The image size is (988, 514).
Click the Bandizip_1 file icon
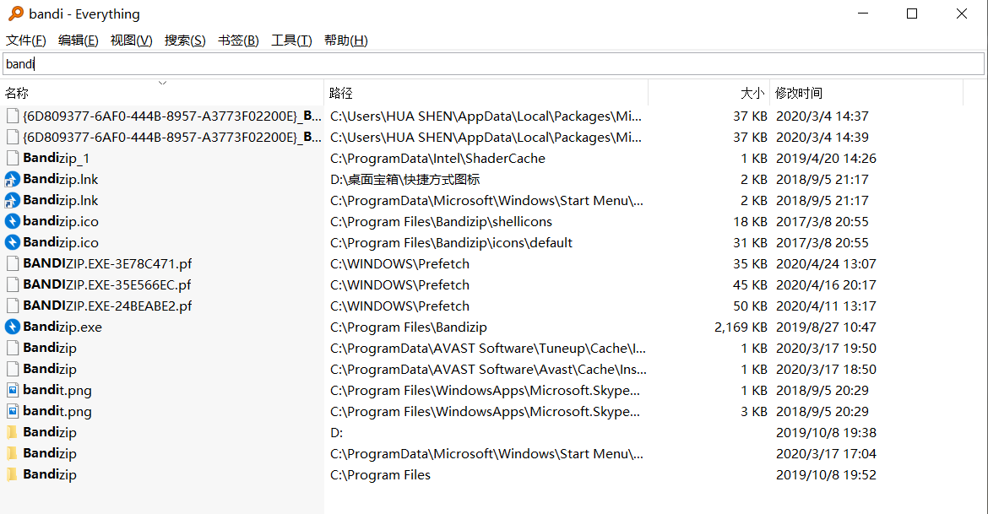(x=13, y=158)
